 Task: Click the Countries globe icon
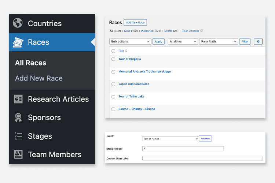(x=18, y=23)
